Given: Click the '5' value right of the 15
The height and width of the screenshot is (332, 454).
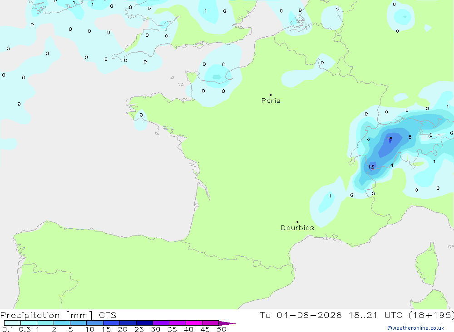Looking at the screenshot, I should click(410, 137).
